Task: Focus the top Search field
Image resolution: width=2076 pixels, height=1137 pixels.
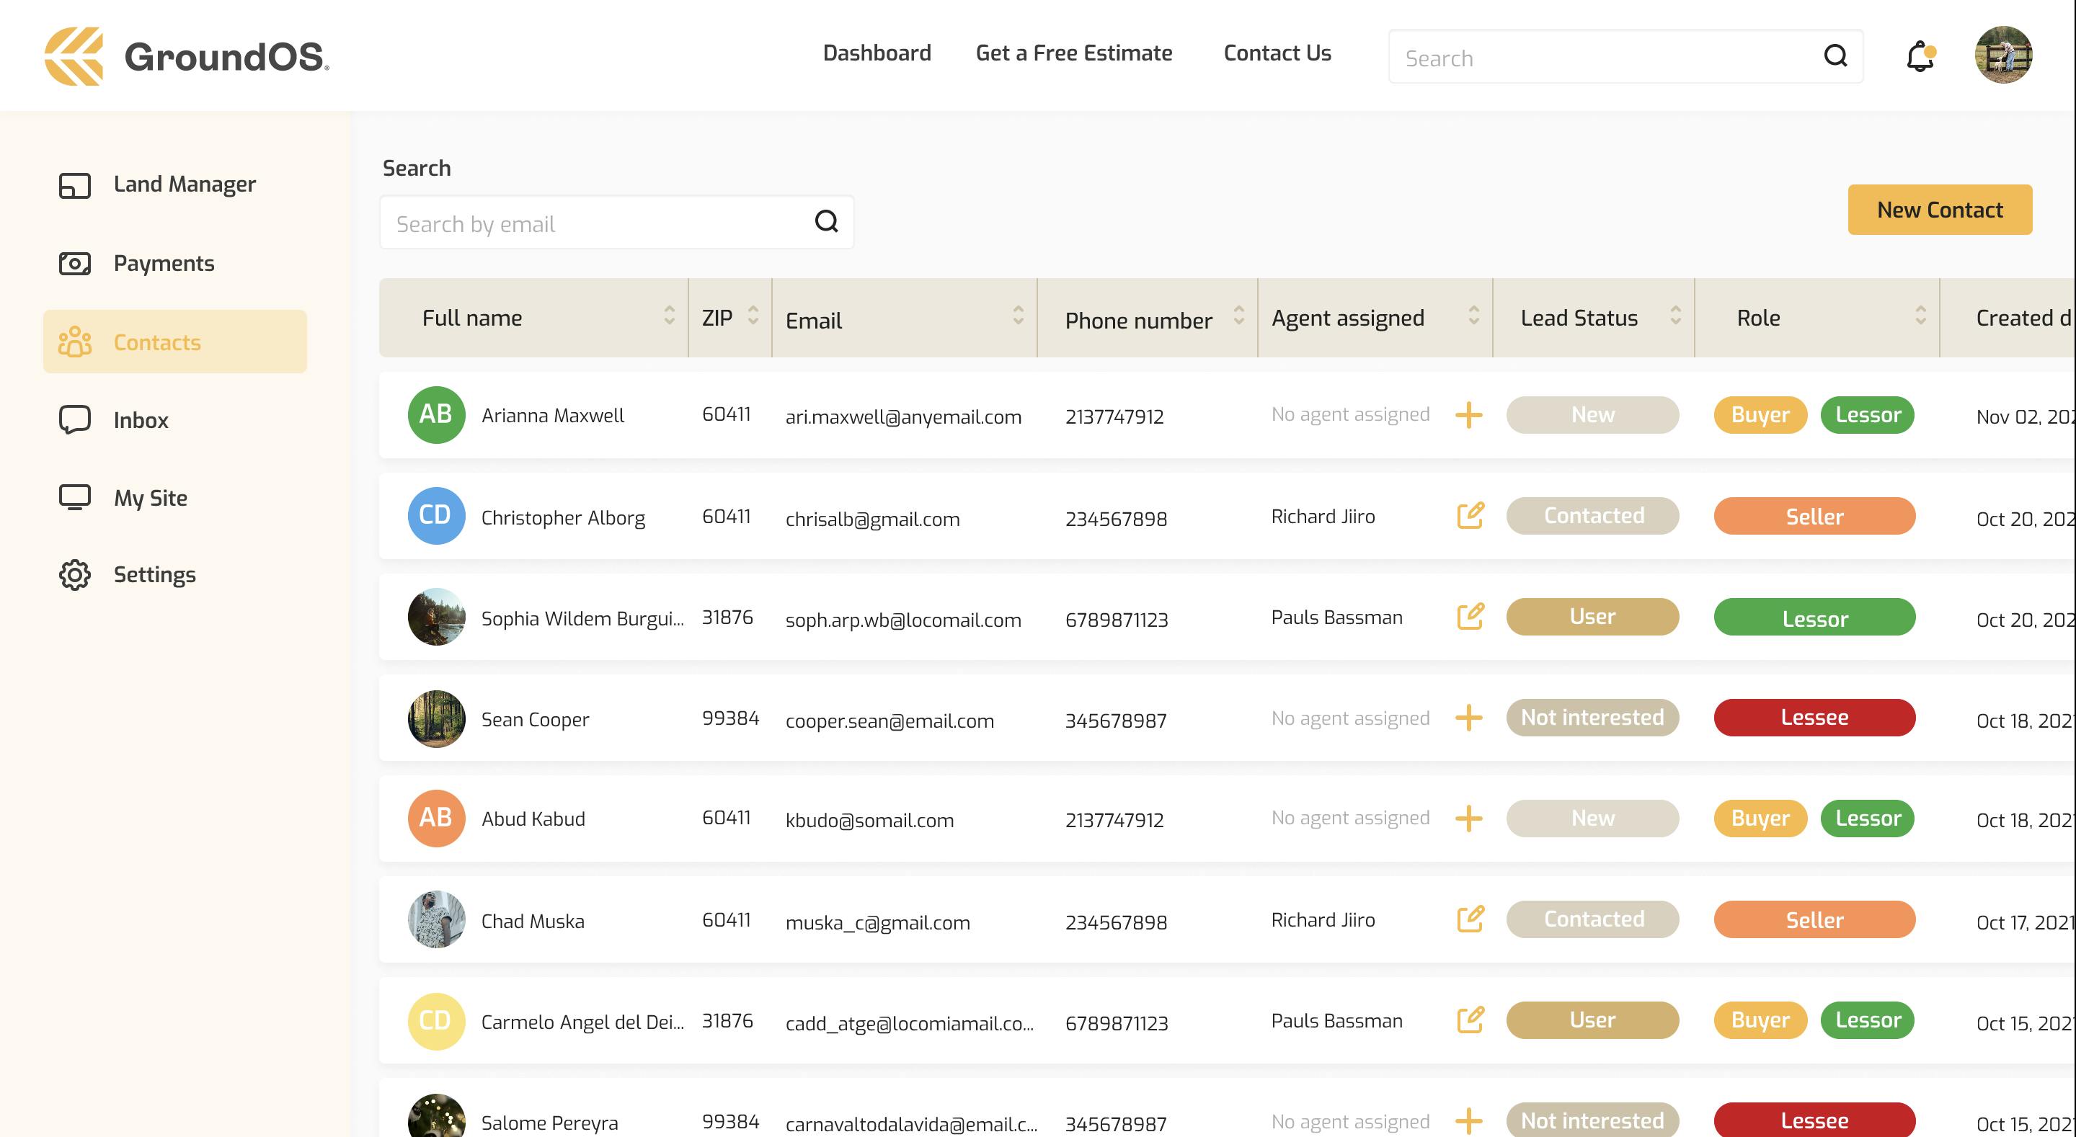Action: pos(1625,56)
